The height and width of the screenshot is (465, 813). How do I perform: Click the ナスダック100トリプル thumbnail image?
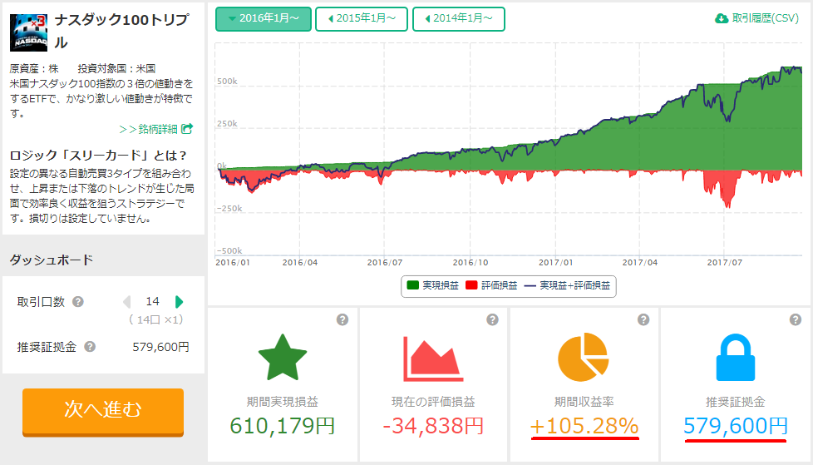pos(28,32)
